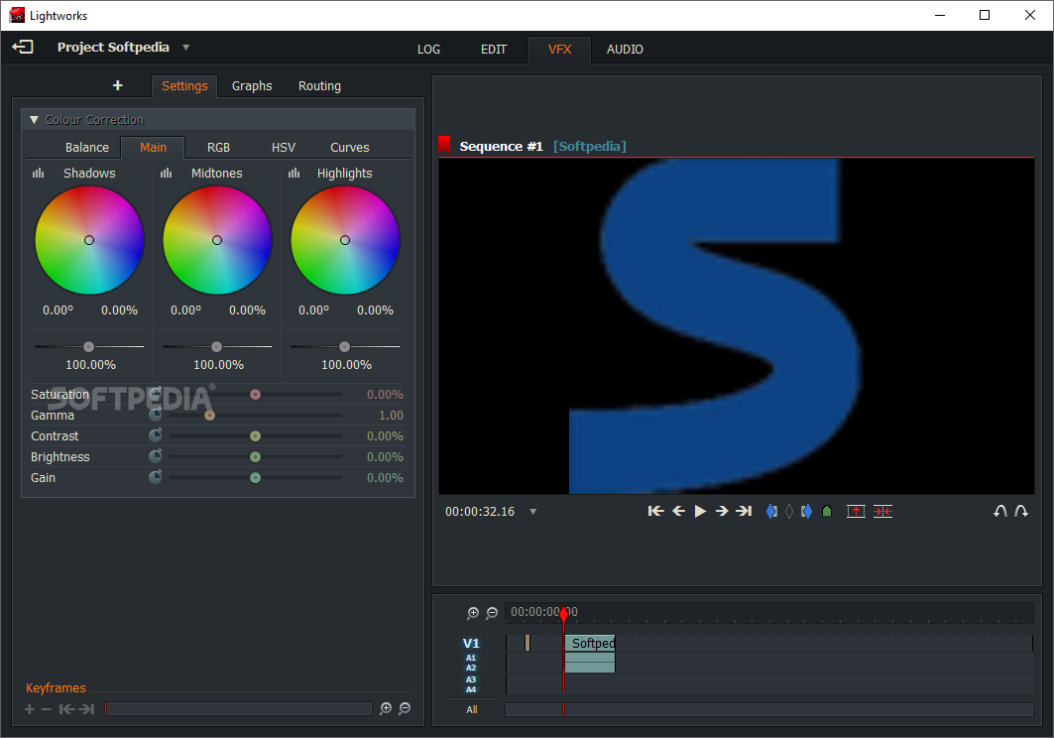
Task: Toggle the V1 video track
Action: pyautogui.click(x=471, y=643)
